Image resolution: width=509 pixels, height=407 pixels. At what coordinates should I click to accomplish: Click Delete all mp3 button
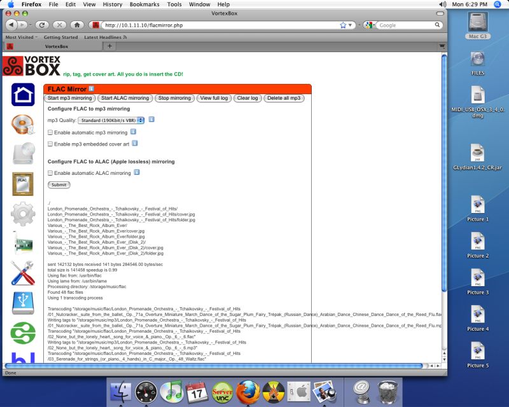(x=284, y=98)
